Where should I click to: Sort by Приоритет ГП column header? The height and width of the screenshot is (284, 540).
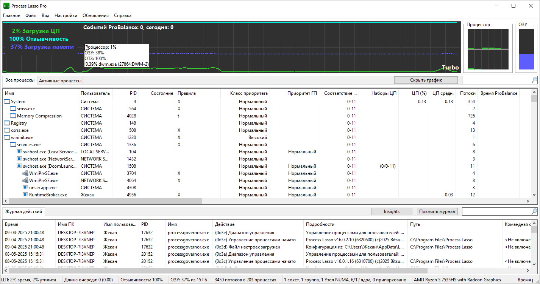[294, 93]
